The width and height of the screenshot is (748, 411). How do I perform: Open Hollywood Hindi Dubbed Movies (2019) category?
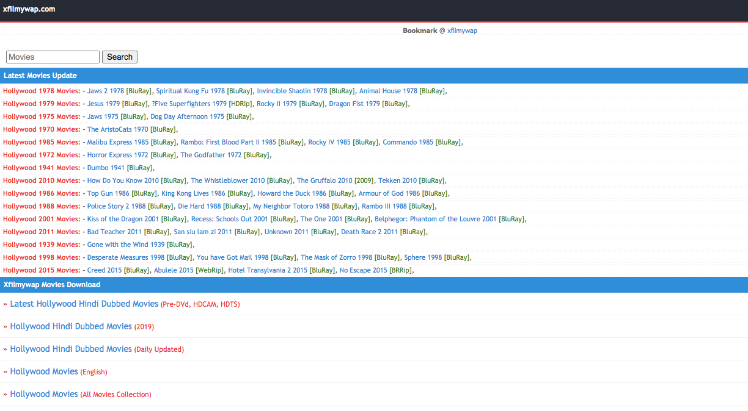pos(71,326)
